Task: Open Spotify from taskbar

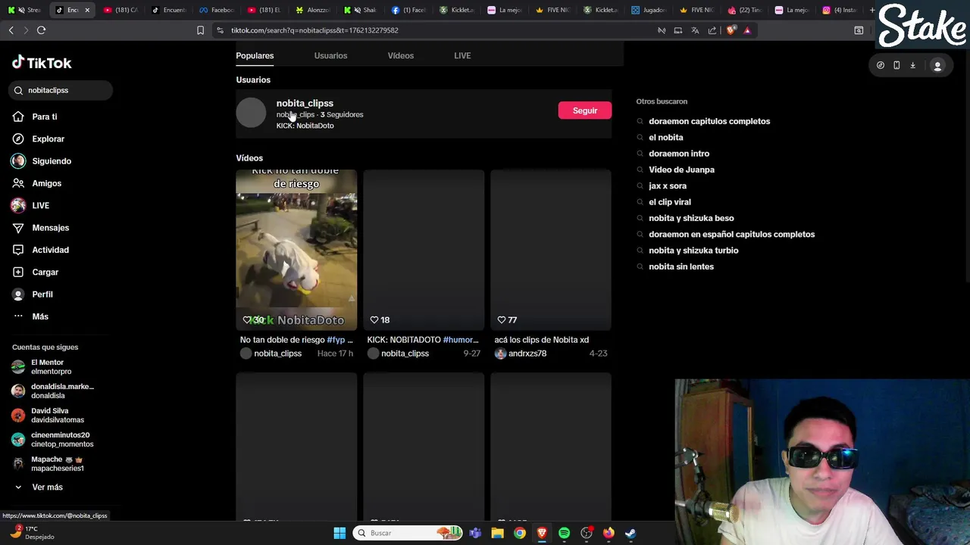Action: [564, 533]
